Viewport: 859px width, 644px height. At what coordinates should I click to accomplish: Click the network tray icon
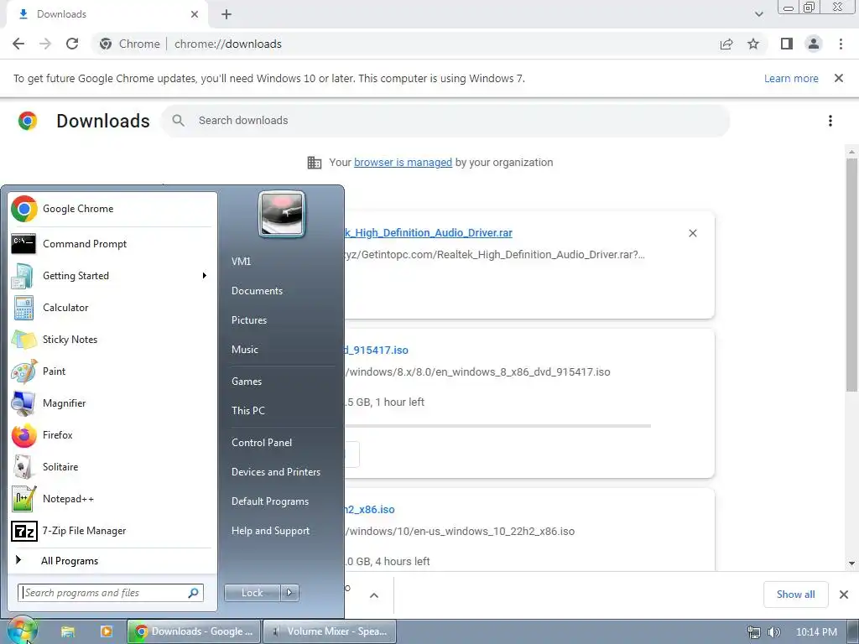coord(754,632)
